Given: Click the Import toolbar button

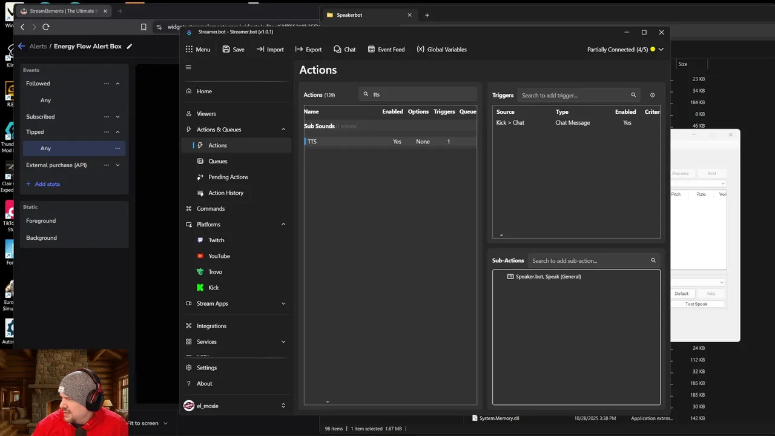Looking at the screenshot, I should [270, 50].
